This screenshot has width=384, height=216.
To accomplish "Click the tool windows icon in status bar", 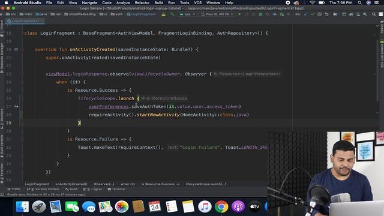I will coord(2,194).
